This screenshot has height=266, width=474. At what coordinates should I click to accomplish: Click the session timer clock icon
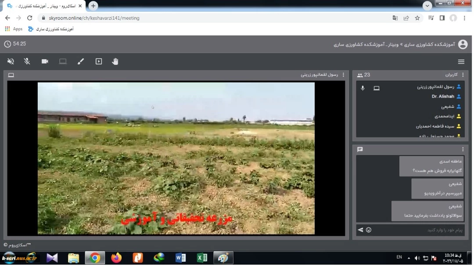(7, 44)
